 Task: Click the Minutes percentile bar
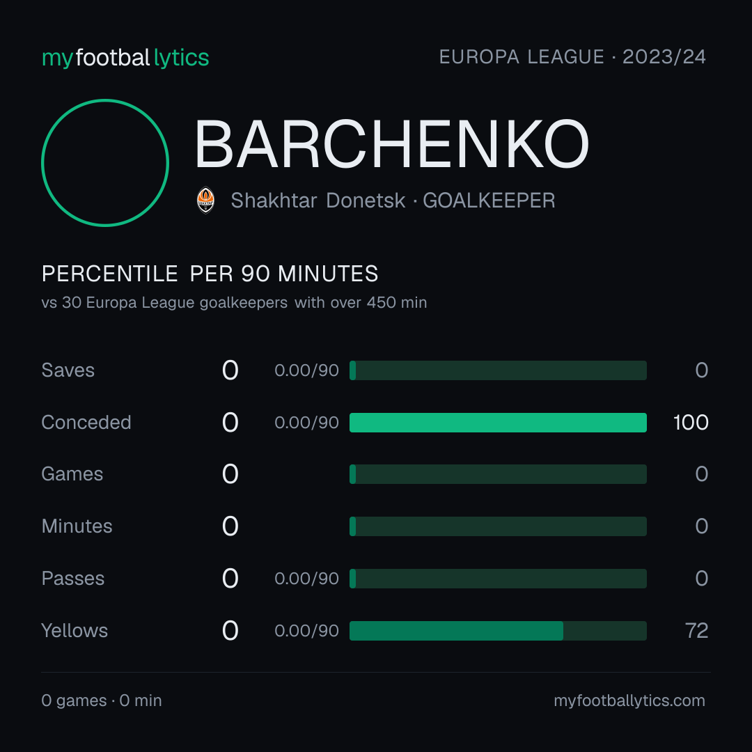pyautogui.click(x=498, y=526)
